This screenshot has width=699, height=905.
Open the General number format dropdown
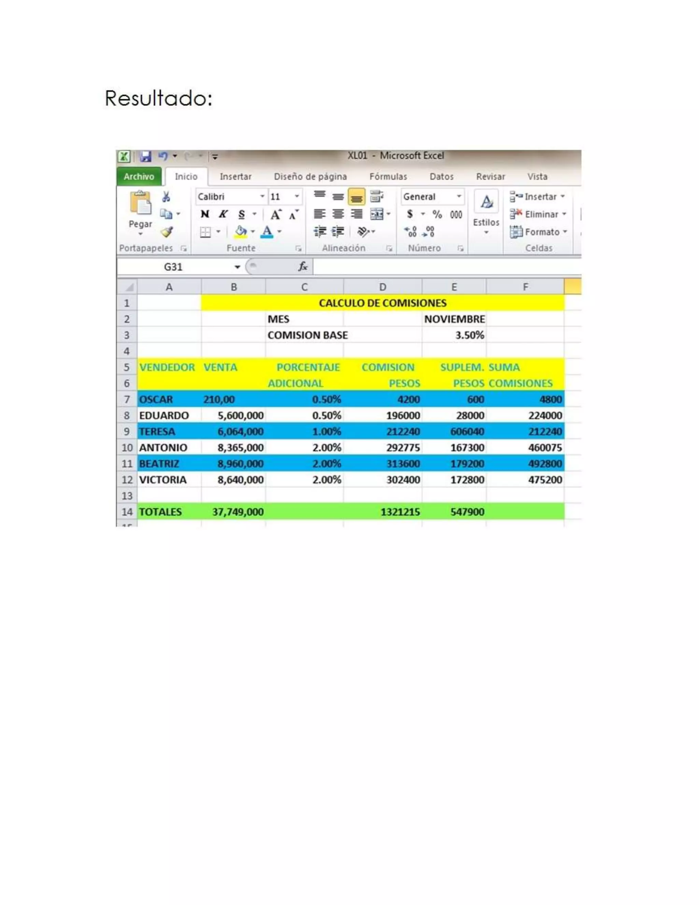[x=459, y=196]
